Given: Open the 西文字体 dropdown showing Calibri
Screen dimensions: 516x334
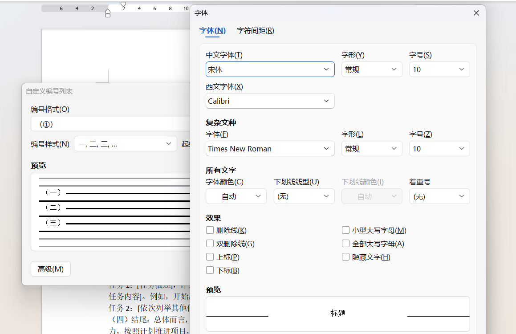Looking at the screenshot, I should pyautogui.click(x=270, y=101).
